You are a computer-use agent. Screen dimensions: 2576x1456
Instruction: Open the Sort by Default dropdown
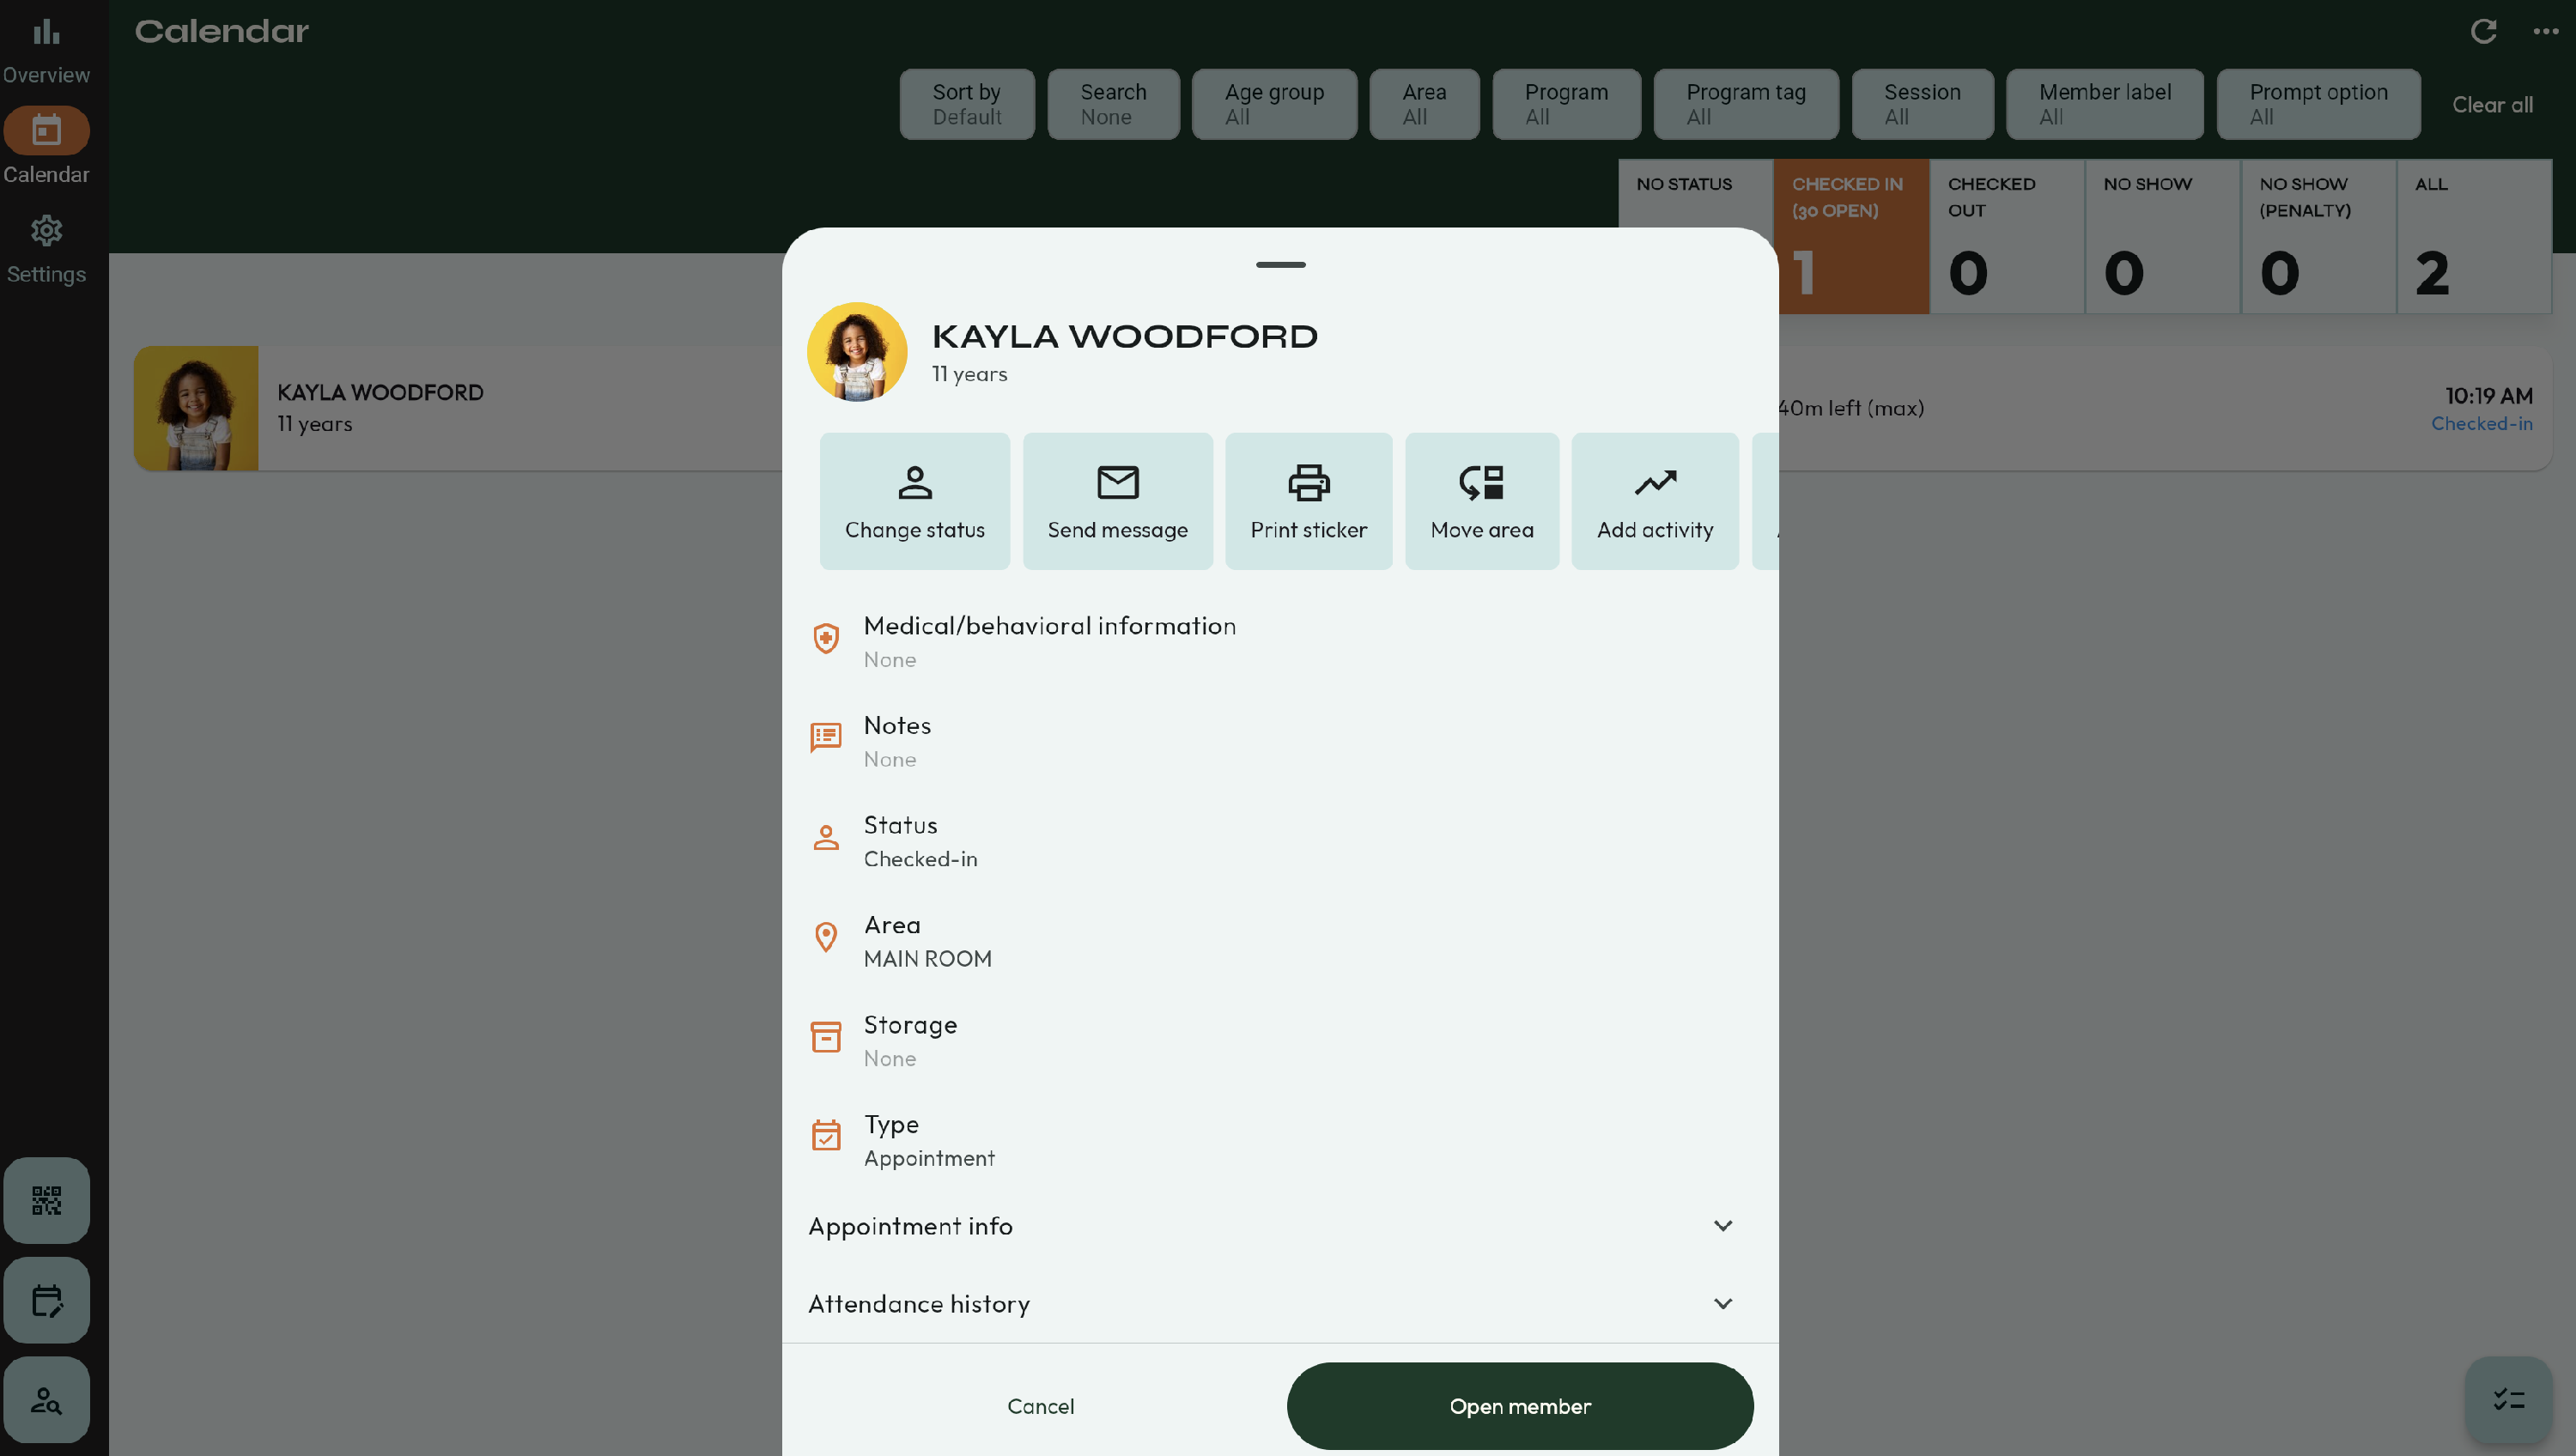tap(966, 104)
